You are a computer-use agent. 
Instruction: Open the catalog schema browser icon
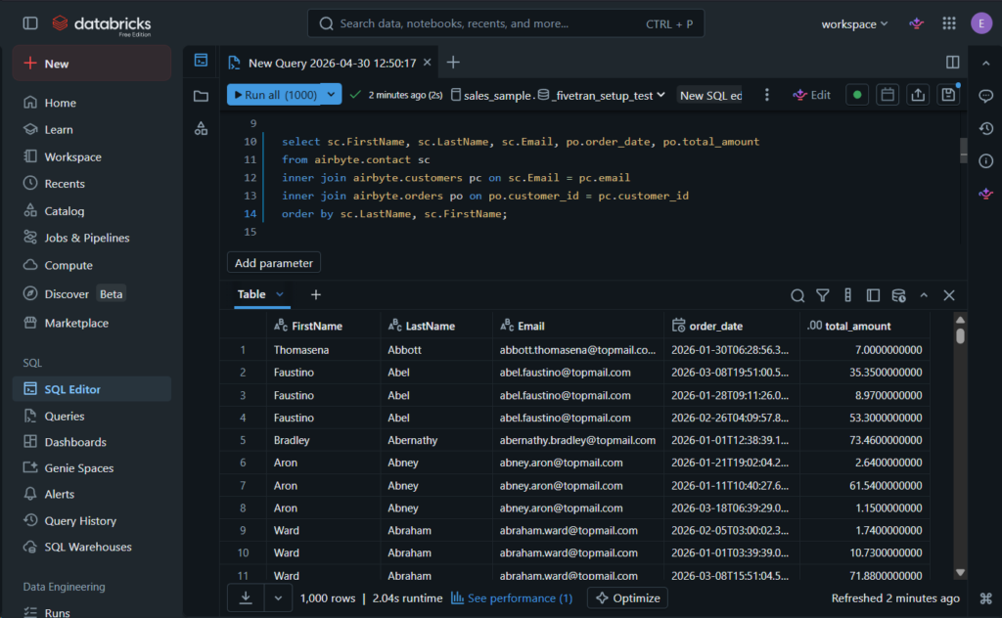pyautogui.click(x=201, y=128)
